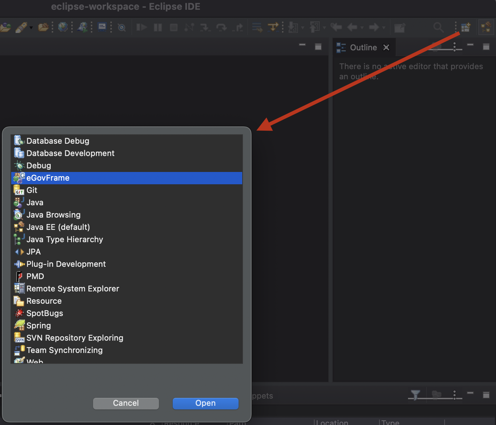Choose Java Browsing in the list
Image resolution: width=496 pixels, height=425 pixels.
pyautogui.click(x=127, y=215)
